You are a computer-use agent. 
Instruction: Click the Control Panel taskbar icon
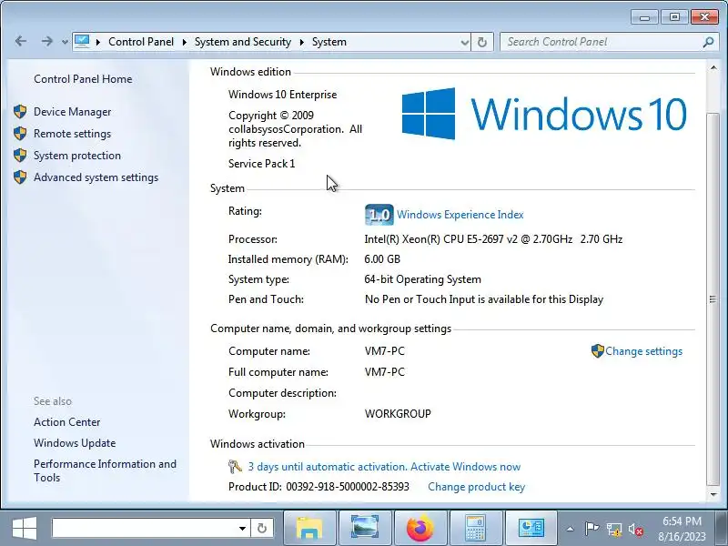(531, 529)
